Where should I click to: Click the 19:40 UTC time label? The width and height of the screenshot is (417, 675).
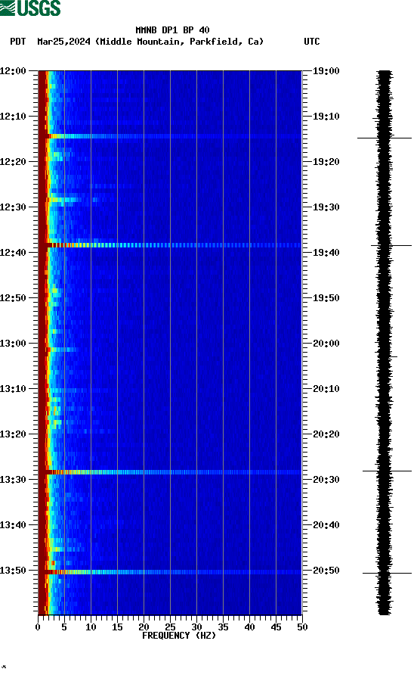pos(326,253)
